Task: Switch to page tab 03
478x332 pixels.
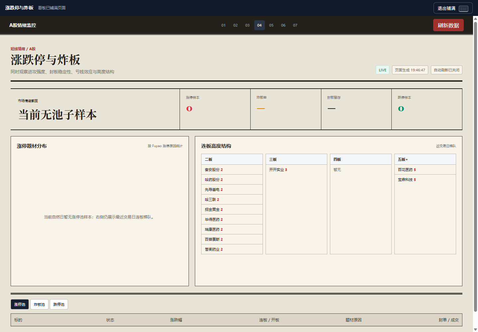Action: (247, 25)
